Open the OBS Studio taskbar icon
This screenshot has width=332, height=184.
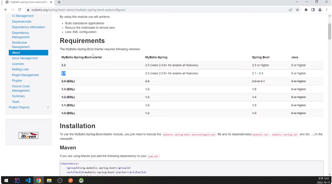[60, 180]
